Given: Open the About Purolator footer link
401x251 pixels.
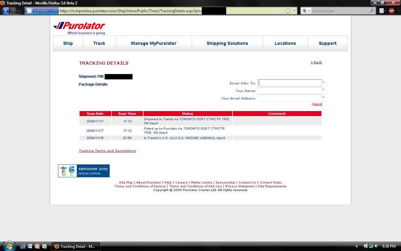Looking at the screenshot, I should pyautogui.click(x=149, y=182).
